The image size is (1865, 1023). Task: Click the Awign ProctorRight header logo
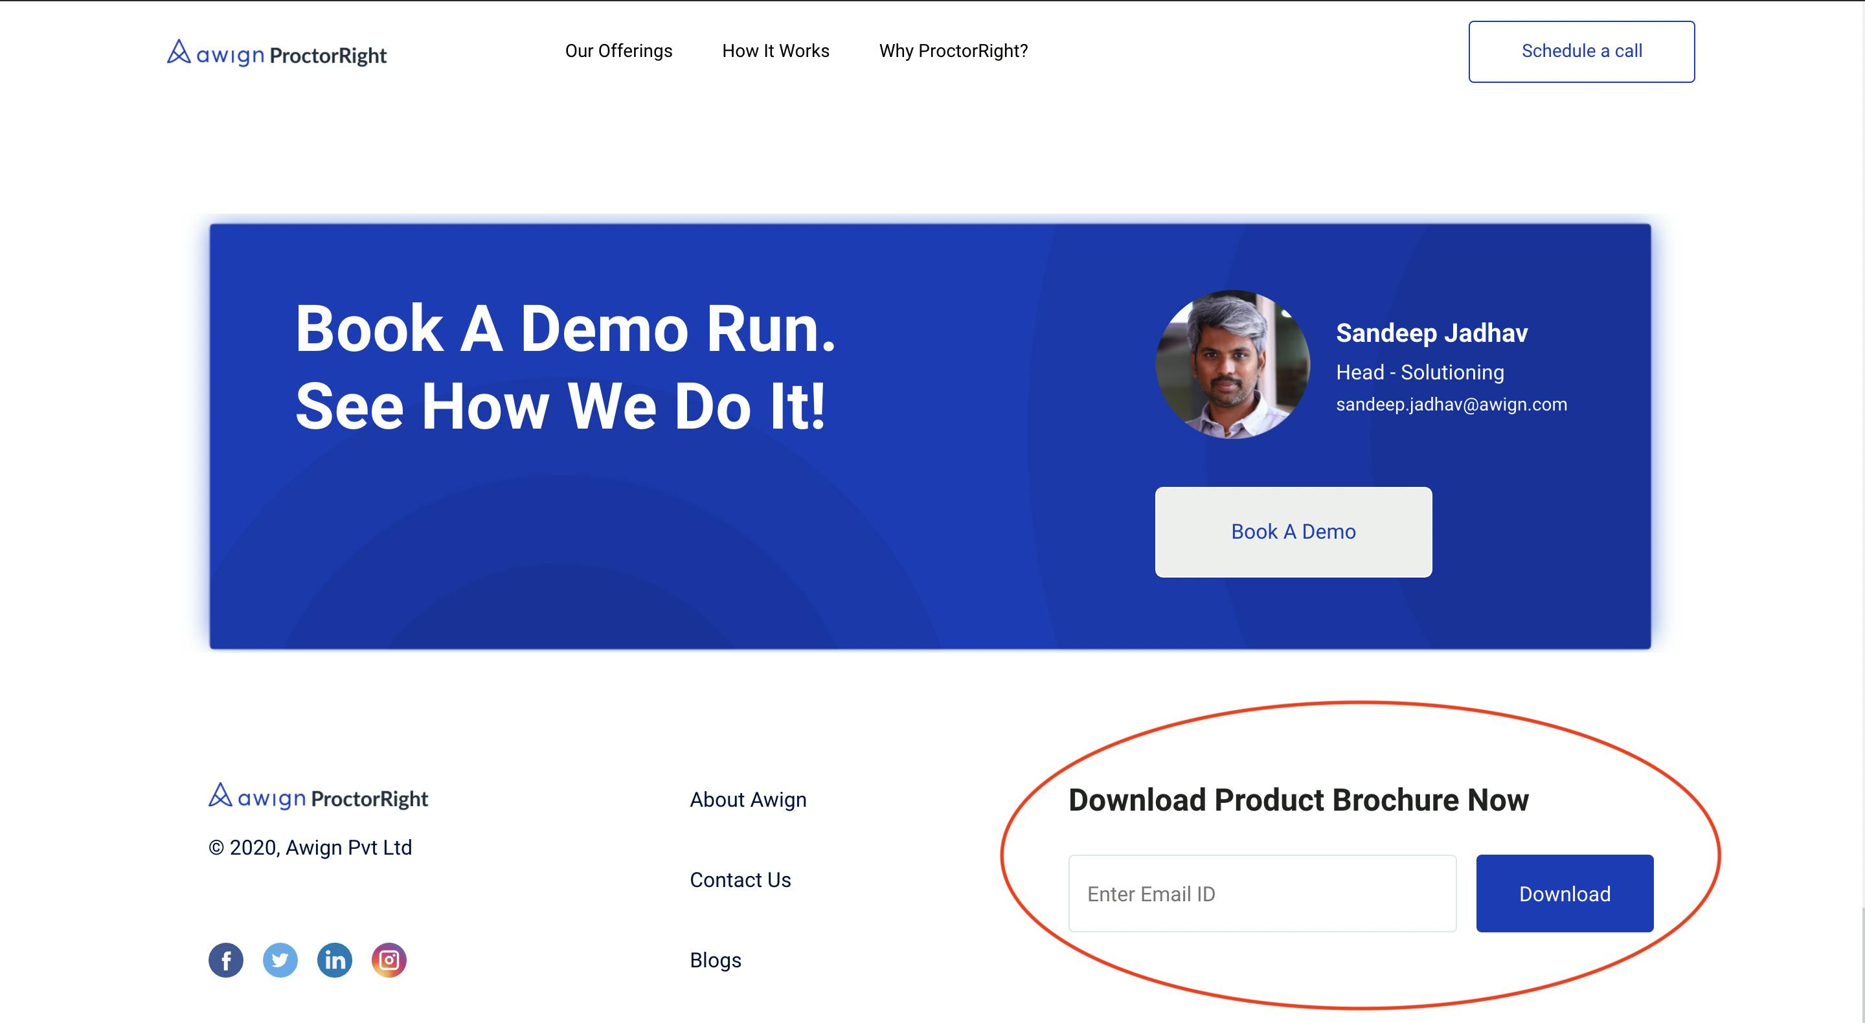click(x=277, y=53)
